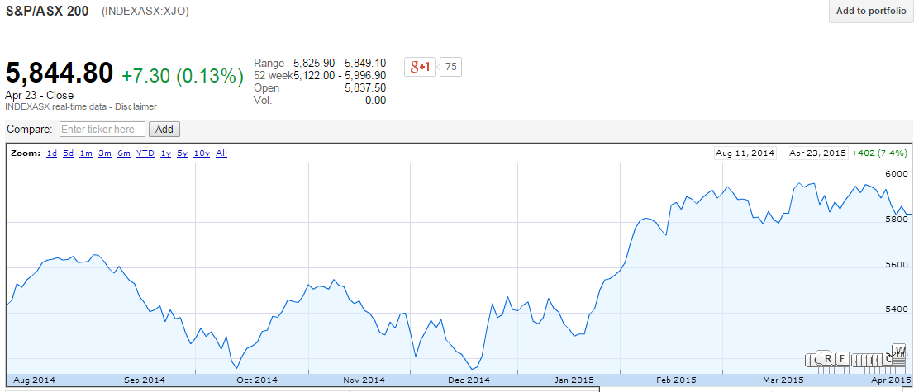914x392 pixels.
Task: Click the Open value 5,837.50
Action: click(x=364, y=88)
